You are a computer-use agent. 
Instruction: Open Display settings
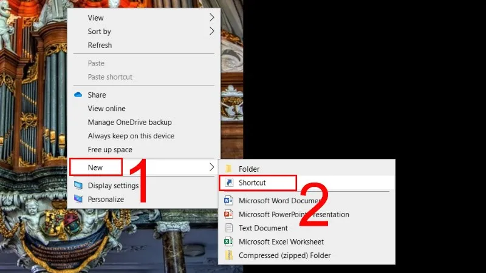click(x=144, y=186)
